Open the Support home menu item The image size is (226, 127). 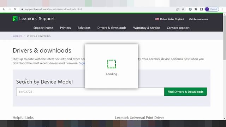[43, 28]
